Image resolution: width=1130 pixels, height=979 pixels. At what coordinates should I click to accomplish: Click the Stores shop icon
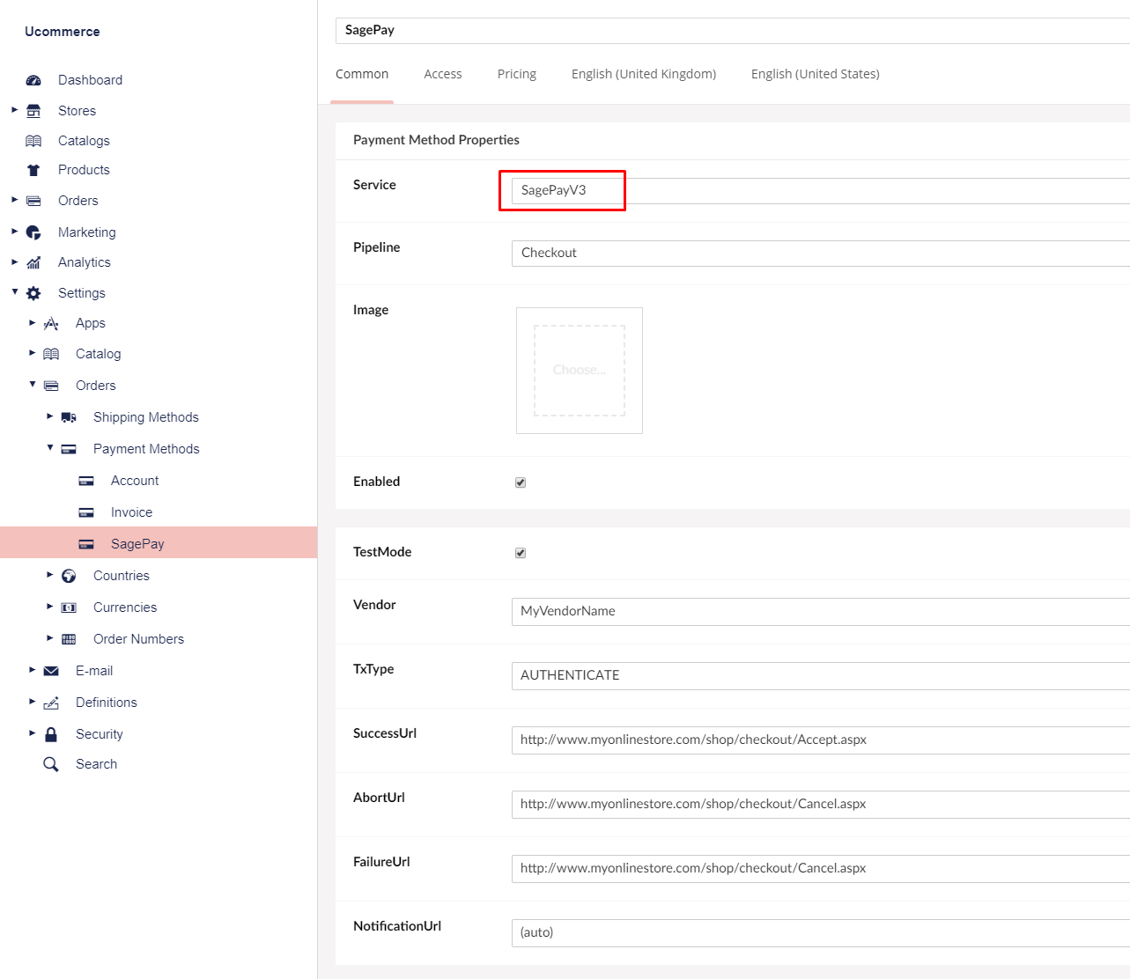click(x=33, y=111)
